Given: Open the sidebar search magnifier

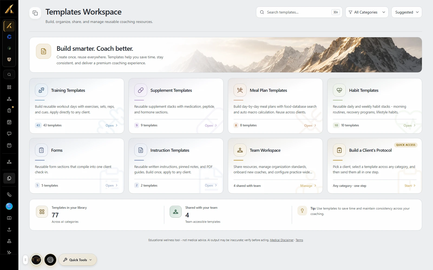Looking at the screenshot, I should pyautogui.click(x=9, y=75).
